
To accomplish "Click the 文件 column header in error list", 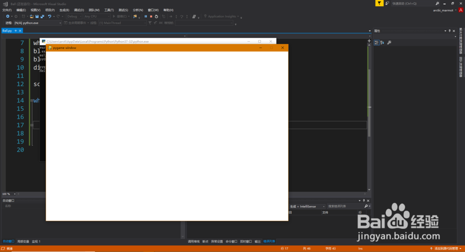I will [x=325, y=212].
